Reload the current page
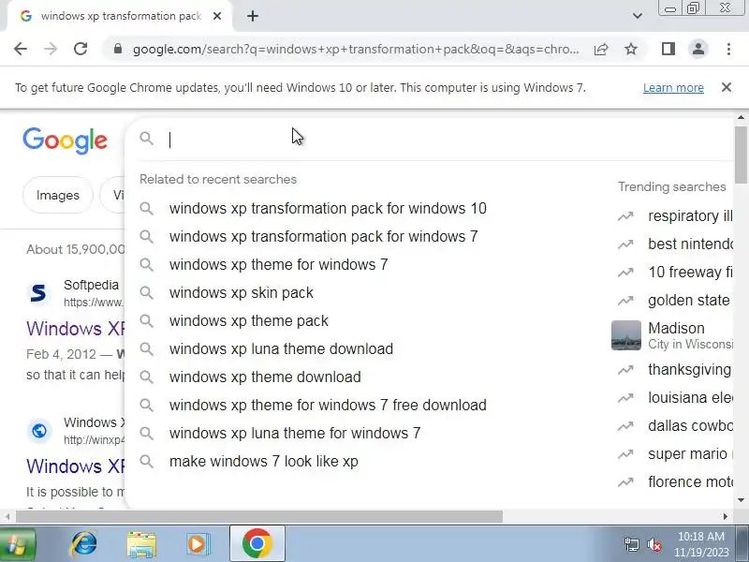Screen dimensions: 749x562 tap(81, 49)
